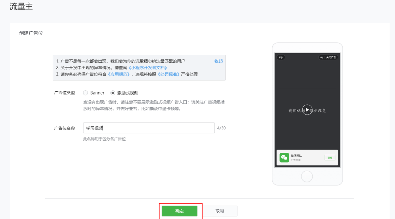Viewport: 395px width, 219px height.
Task: Click the 微信团队 text in ad card
Action: tap(296, 156)
